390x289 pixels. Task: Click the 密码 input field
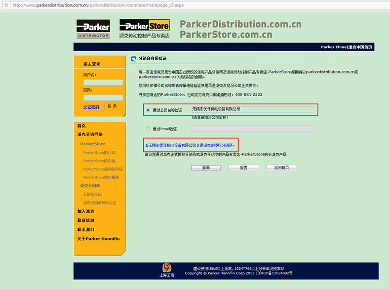(x=103, y=97)
